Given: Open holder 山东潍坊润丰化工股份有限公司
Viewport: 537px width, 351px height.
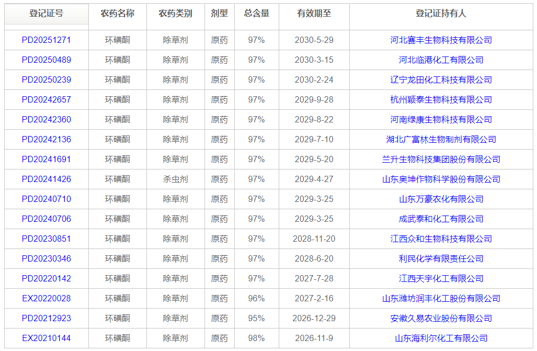Looking at the screenshot, I should (x=441, y=299).
